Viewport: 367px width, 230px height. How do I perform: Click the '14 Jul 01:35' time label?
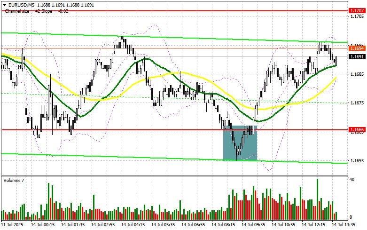point(73,225)
